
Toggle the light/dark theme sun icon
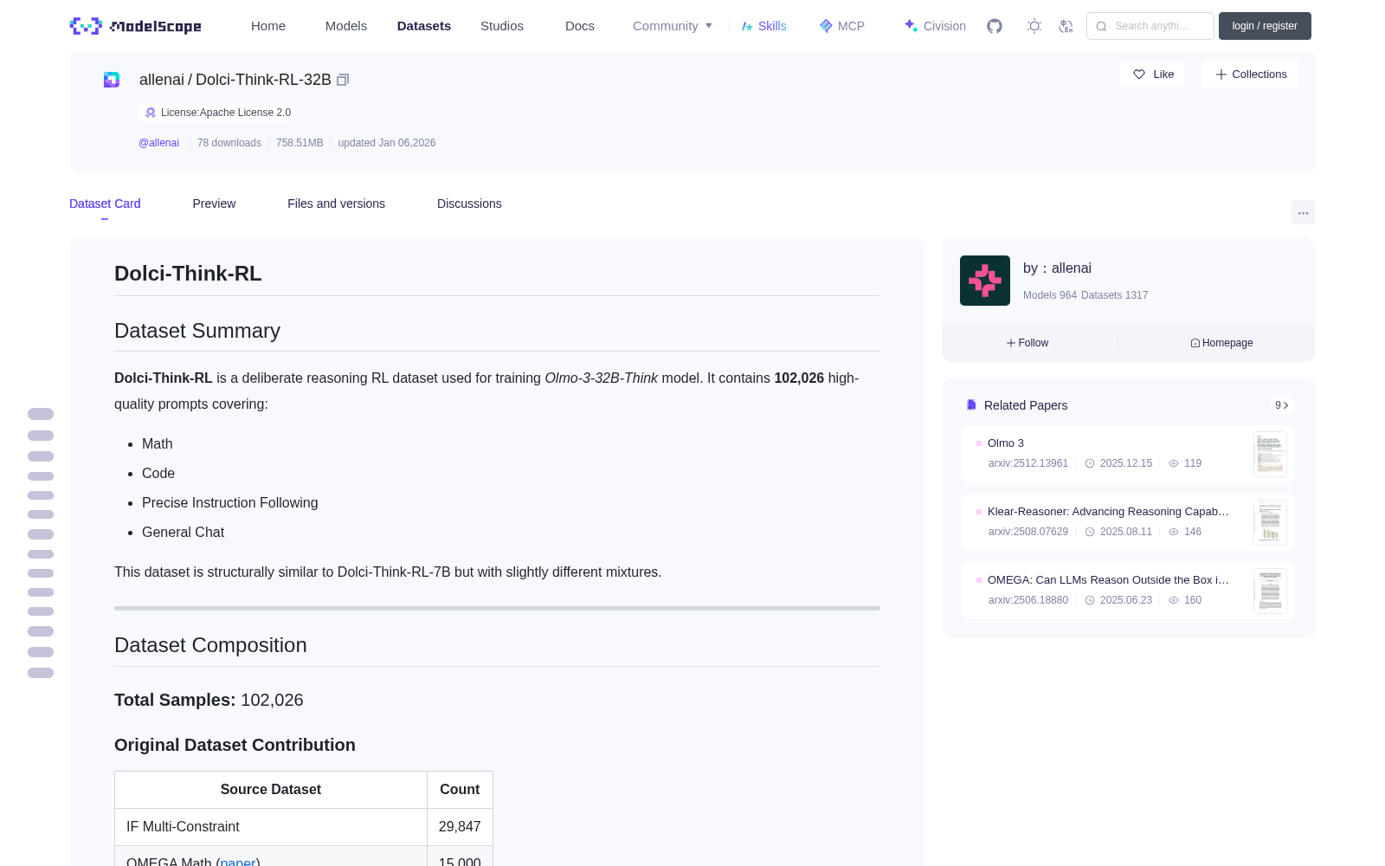pyautogui.click(x=1034, y=26)
